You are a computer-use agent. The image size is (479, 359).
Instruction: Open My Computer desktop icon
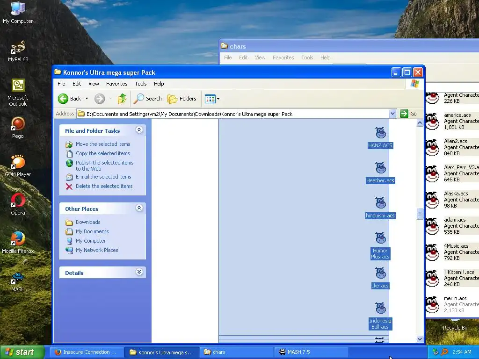point(18,12)
